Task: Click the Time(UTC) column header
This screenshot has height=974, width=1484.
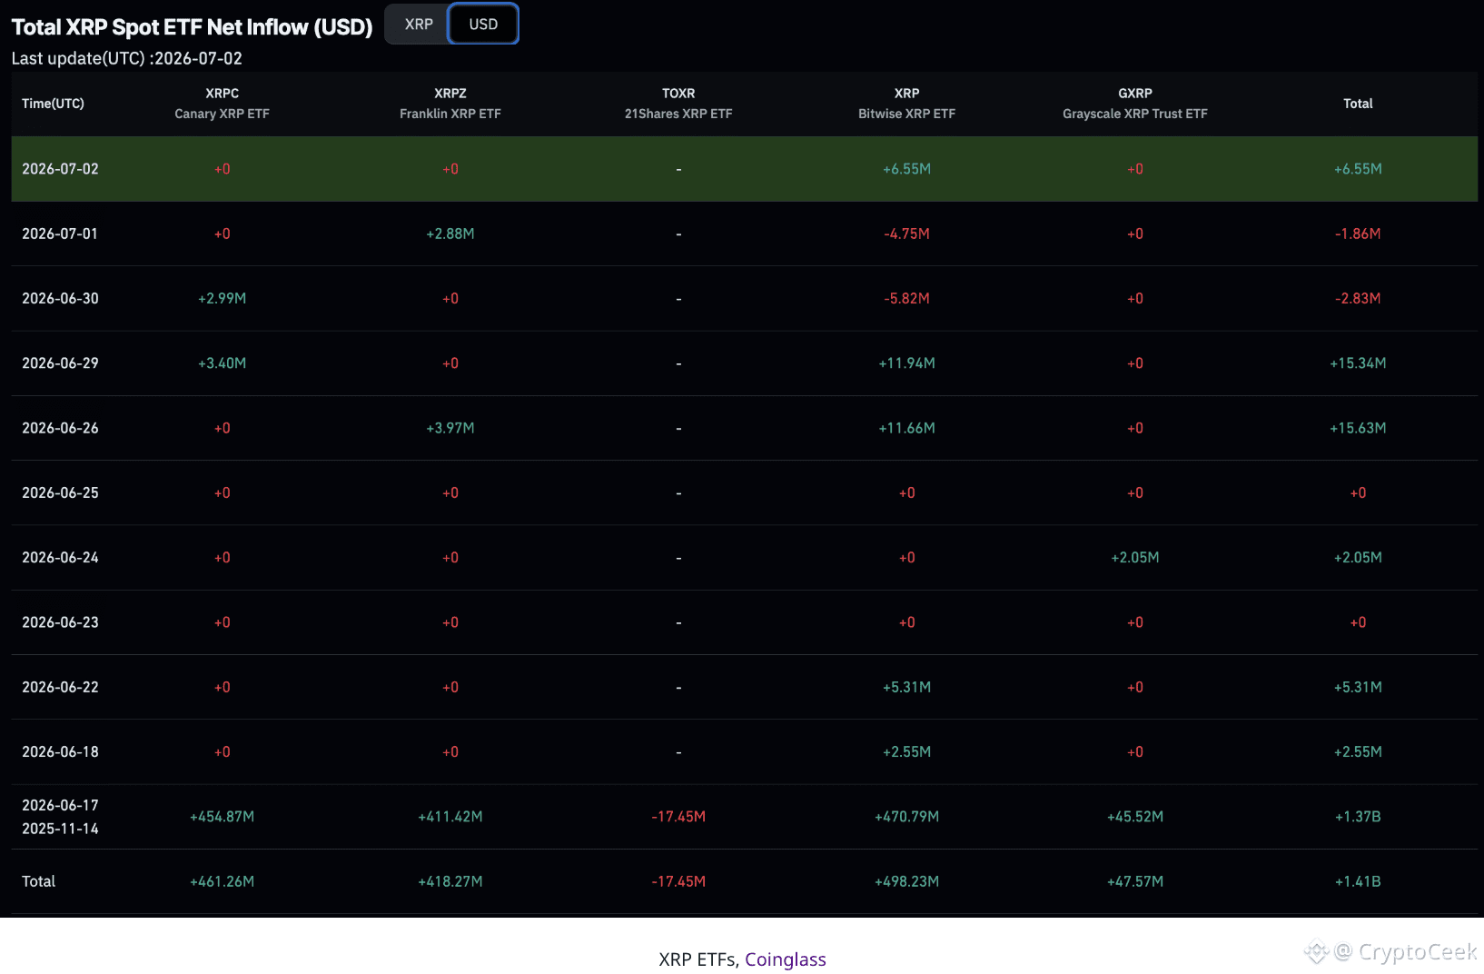Action: point(53,104)
